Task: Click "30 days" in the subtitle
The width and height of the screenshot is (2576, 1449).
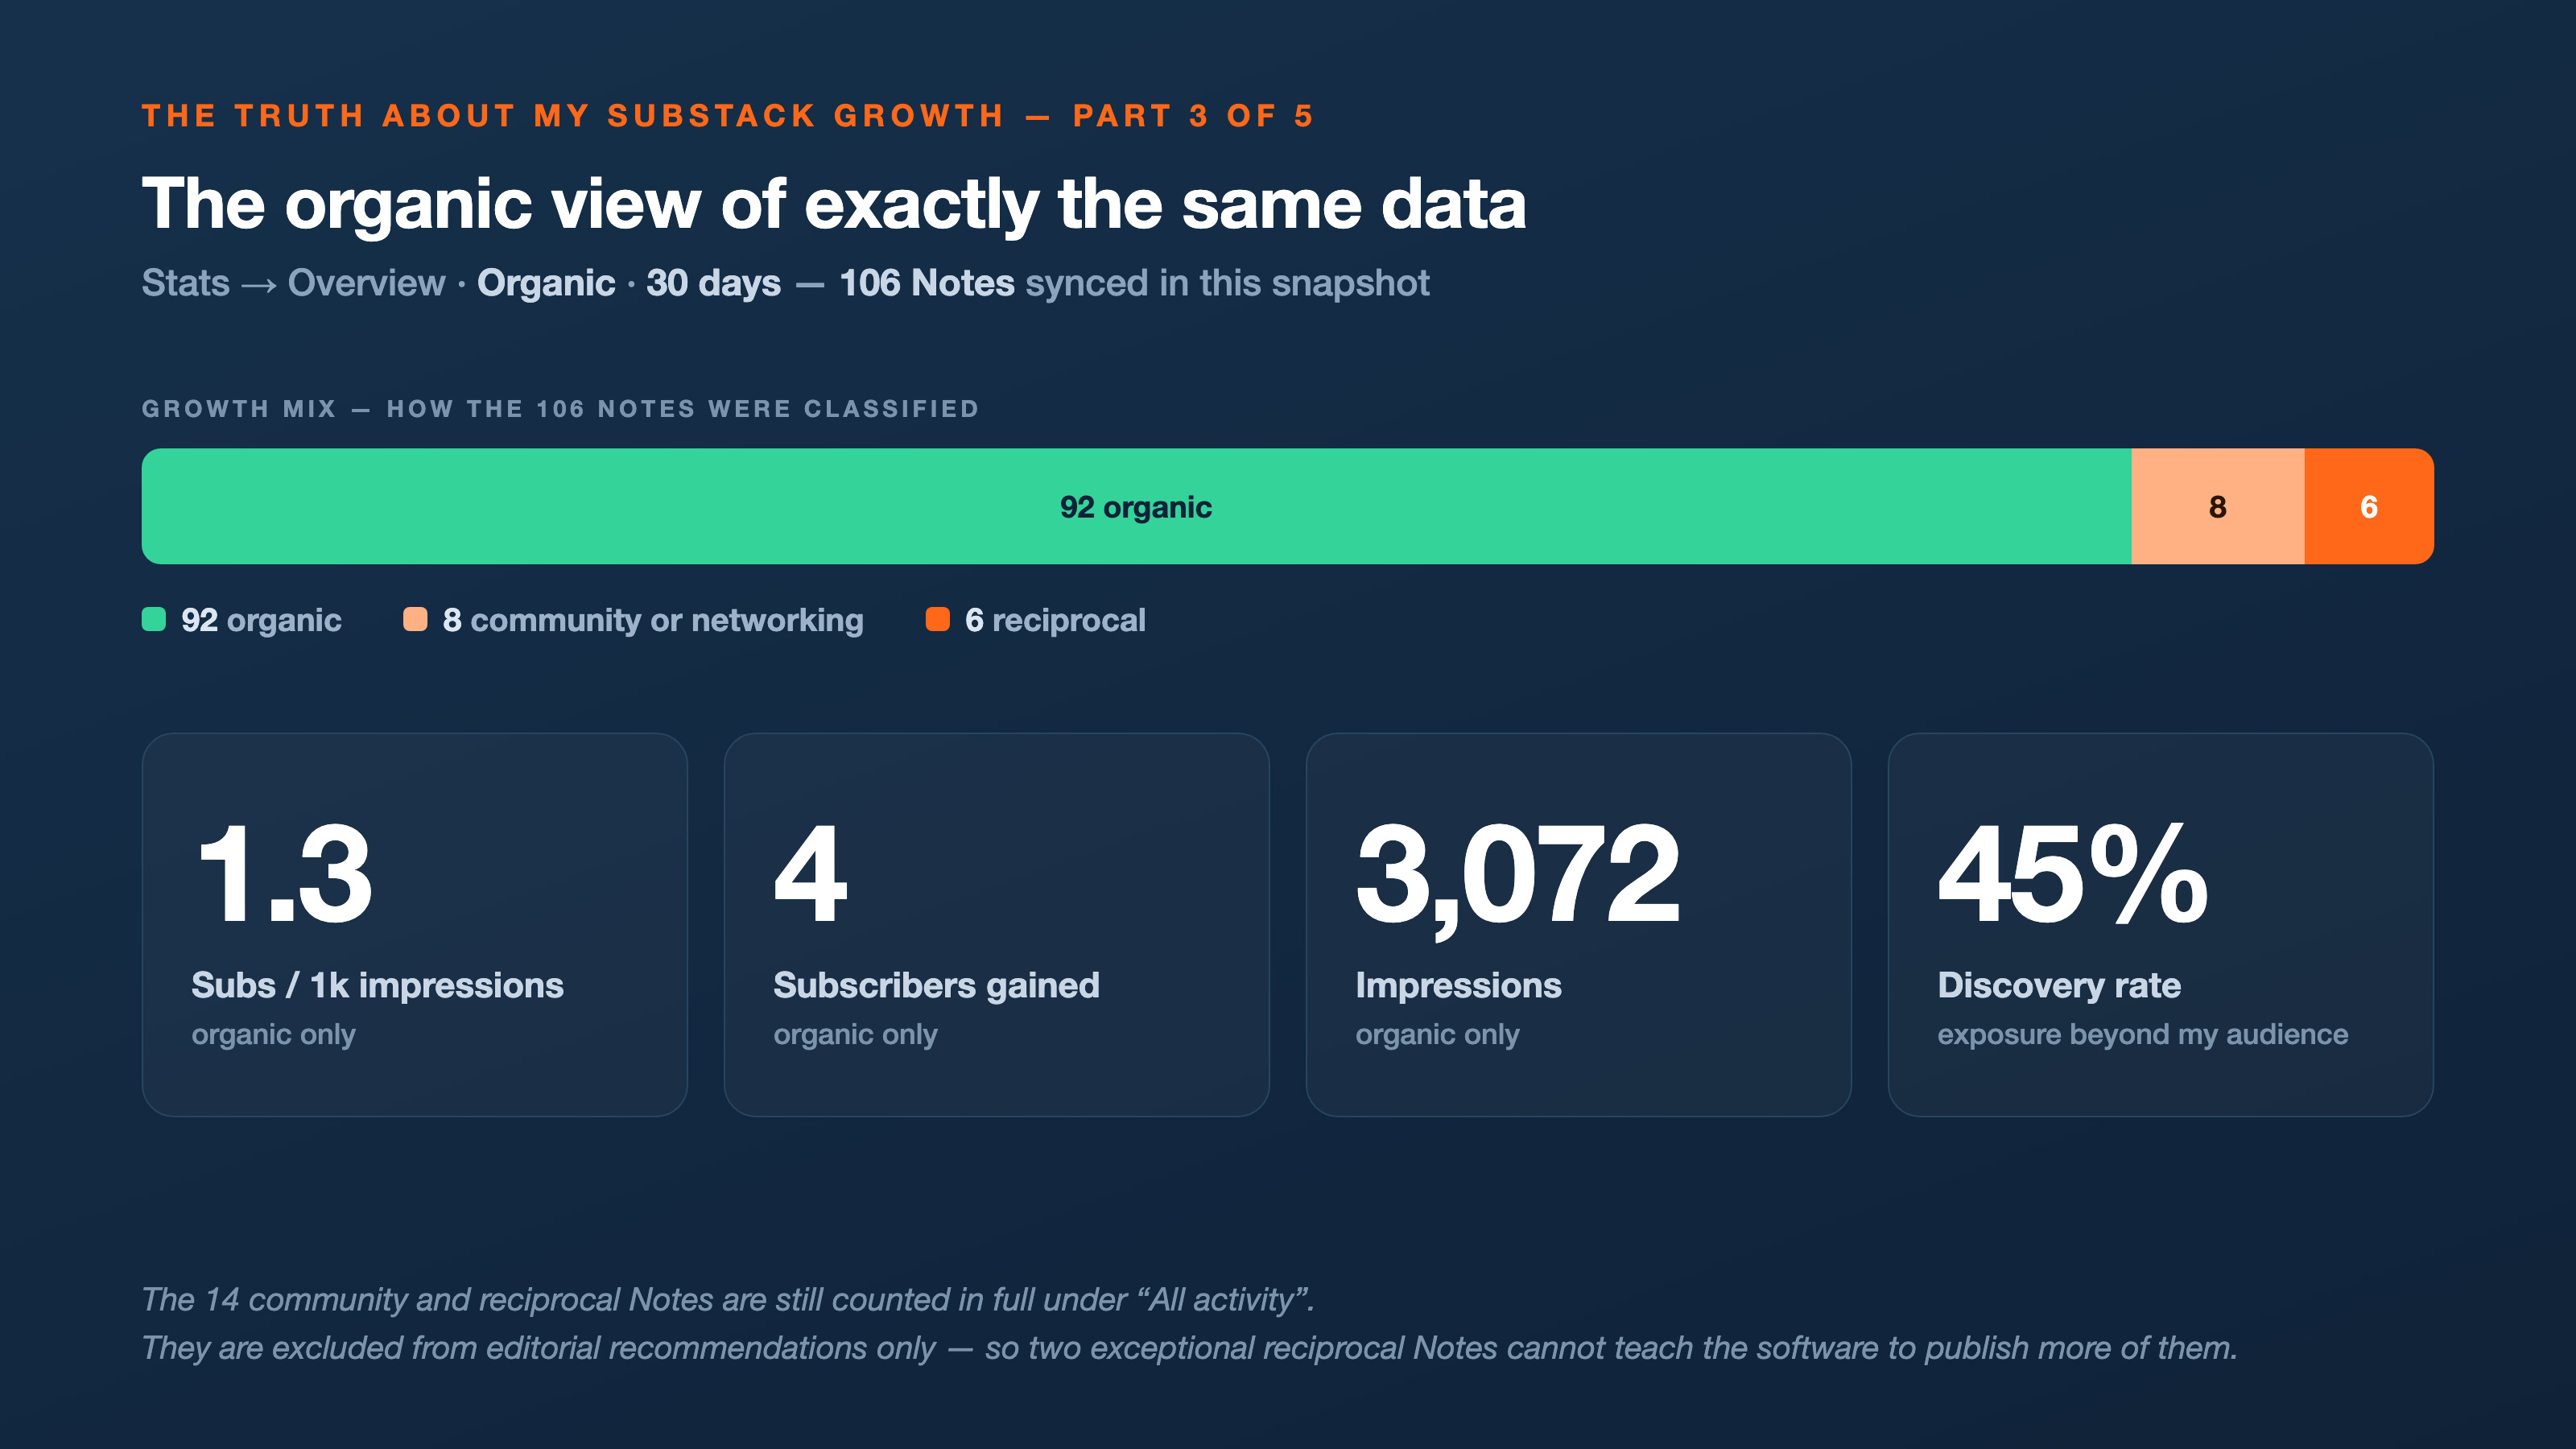Action: (713, 284)
